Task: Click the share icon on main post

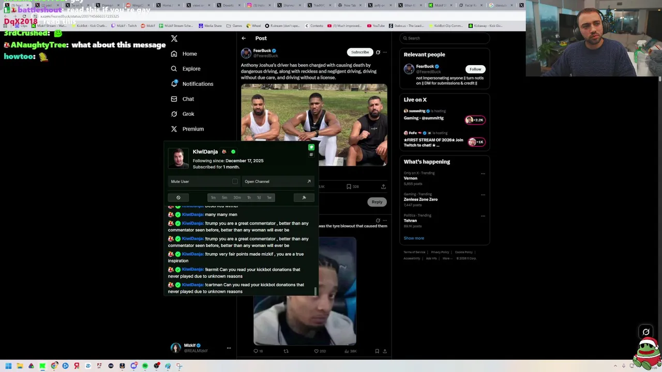Action: [383, 187]
